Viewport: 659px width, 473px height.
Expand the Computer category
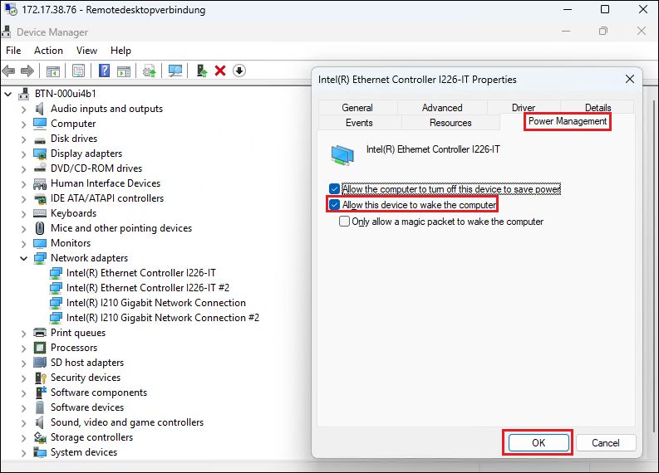tap(24, 124)
